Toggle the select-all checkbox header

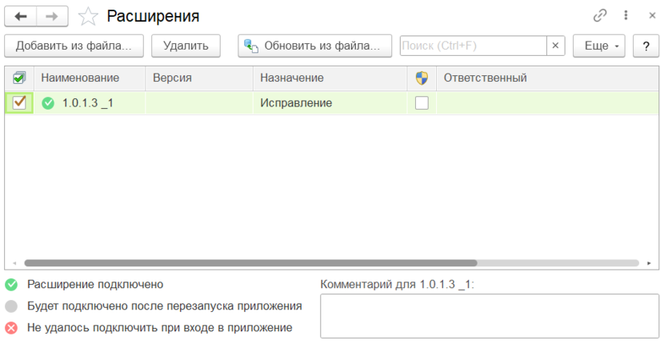pos(19,78)
